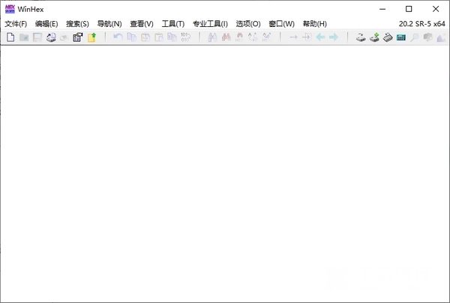Click the Open Disk icon with green arrow
Viewport: 450px width, 303px height.
point(374,37)
